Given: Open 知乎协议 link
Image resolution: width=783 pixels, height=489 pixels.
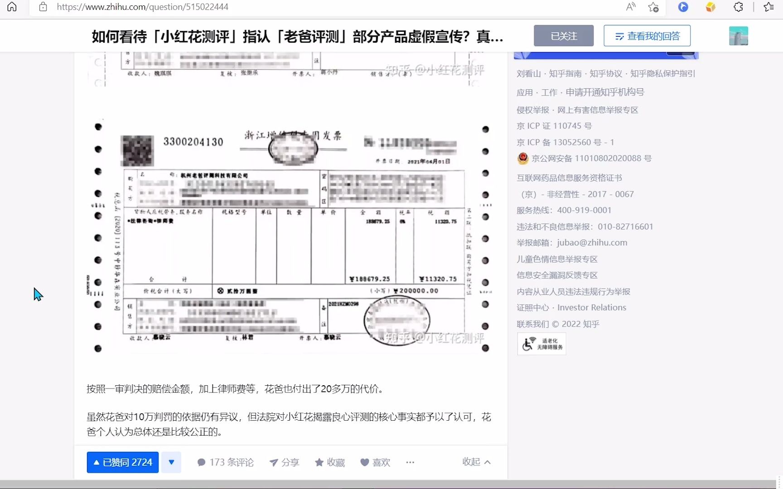Looking at the screenshot, I should 606,74.
